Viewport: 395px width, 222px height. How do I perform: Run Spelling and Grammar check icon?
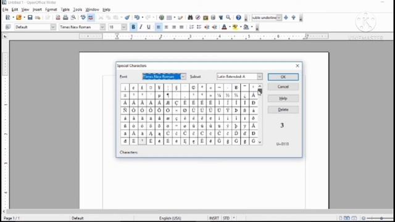83,17
